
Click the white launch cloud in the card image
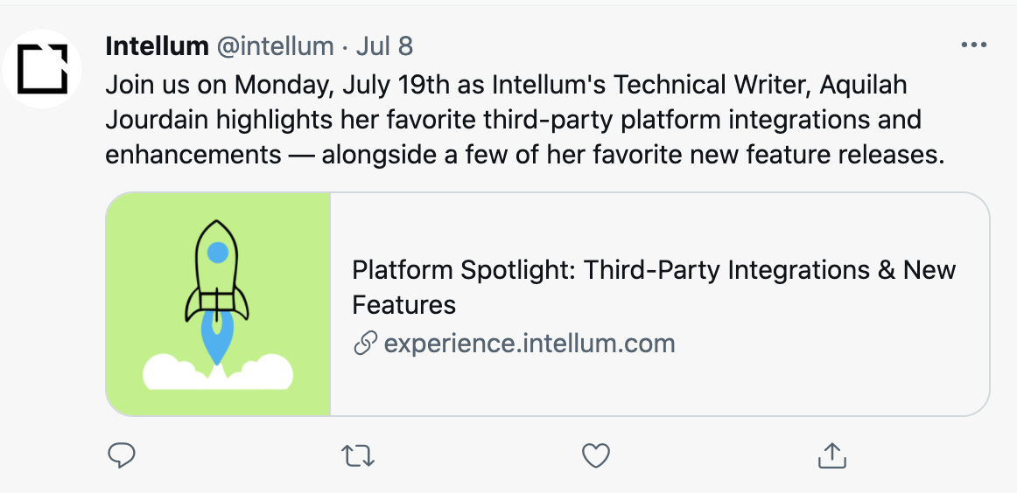click(x=175, y=373)
